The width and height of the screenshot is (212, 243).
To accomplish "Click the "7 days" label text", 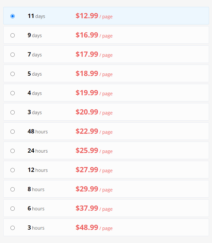I will [35, 54].
